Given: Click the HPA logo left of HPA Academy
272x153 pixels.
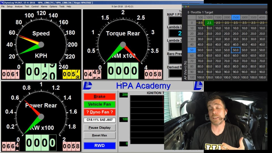Looking at the screenshot, I should pyautogui.click(x=88, y=86).
